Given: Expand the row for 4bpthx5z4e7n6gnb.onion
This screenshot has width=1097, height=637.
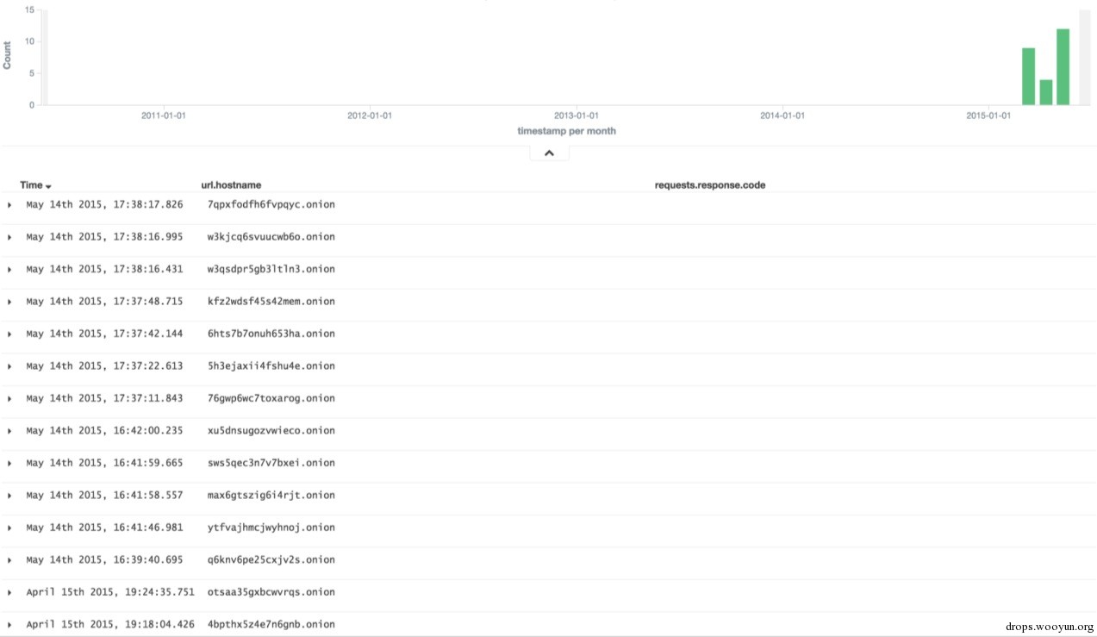Looking at the screenshot, I should (x=9, y=625).
